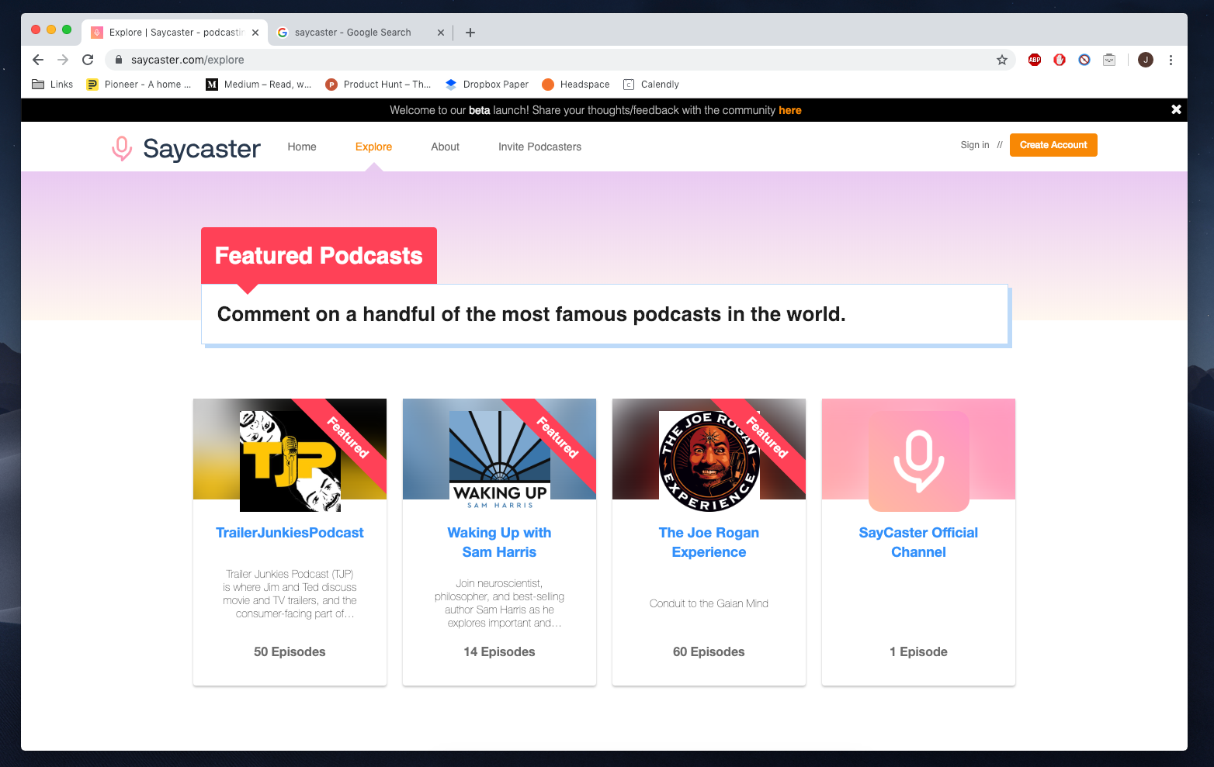Open the Calendly bookmark
Image resolution: width=1214 pixels, height=767 pixels.
click(x=650, y=85)
